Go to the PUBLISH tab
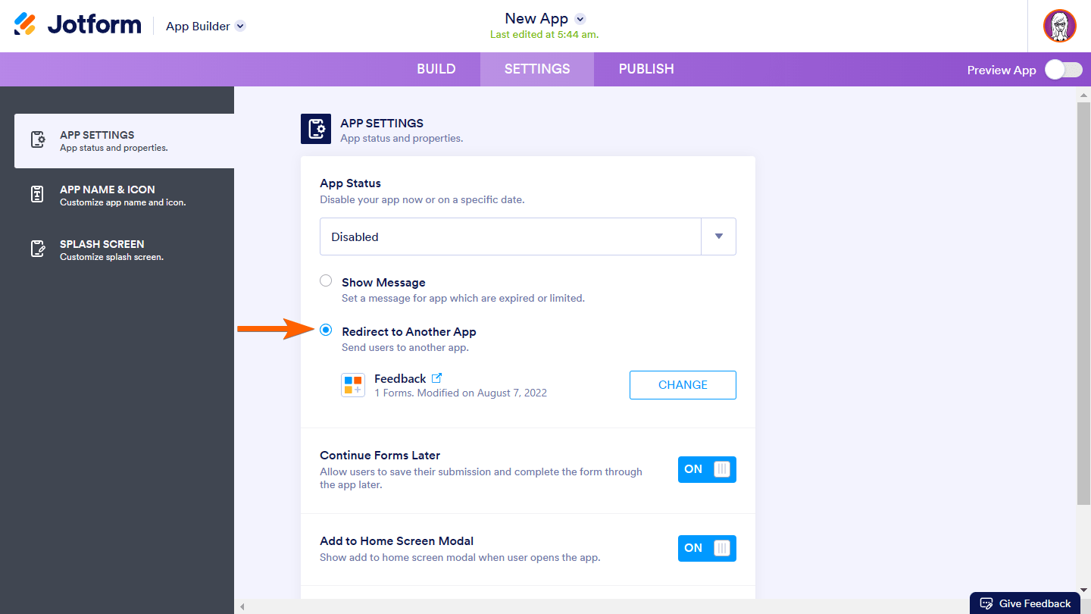 (x=646, y=69)
